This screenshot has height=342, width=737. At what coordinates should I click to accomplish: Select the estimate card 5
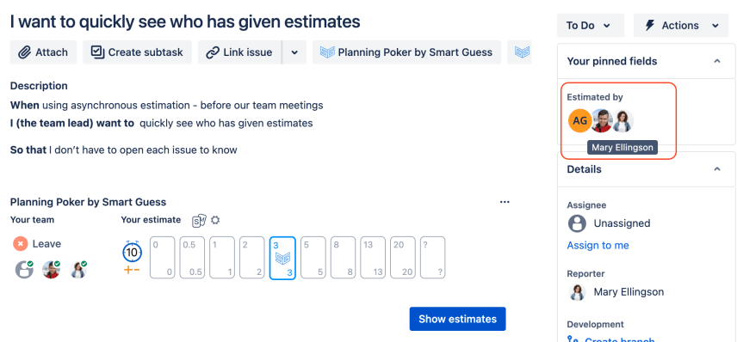coord(313,258)
